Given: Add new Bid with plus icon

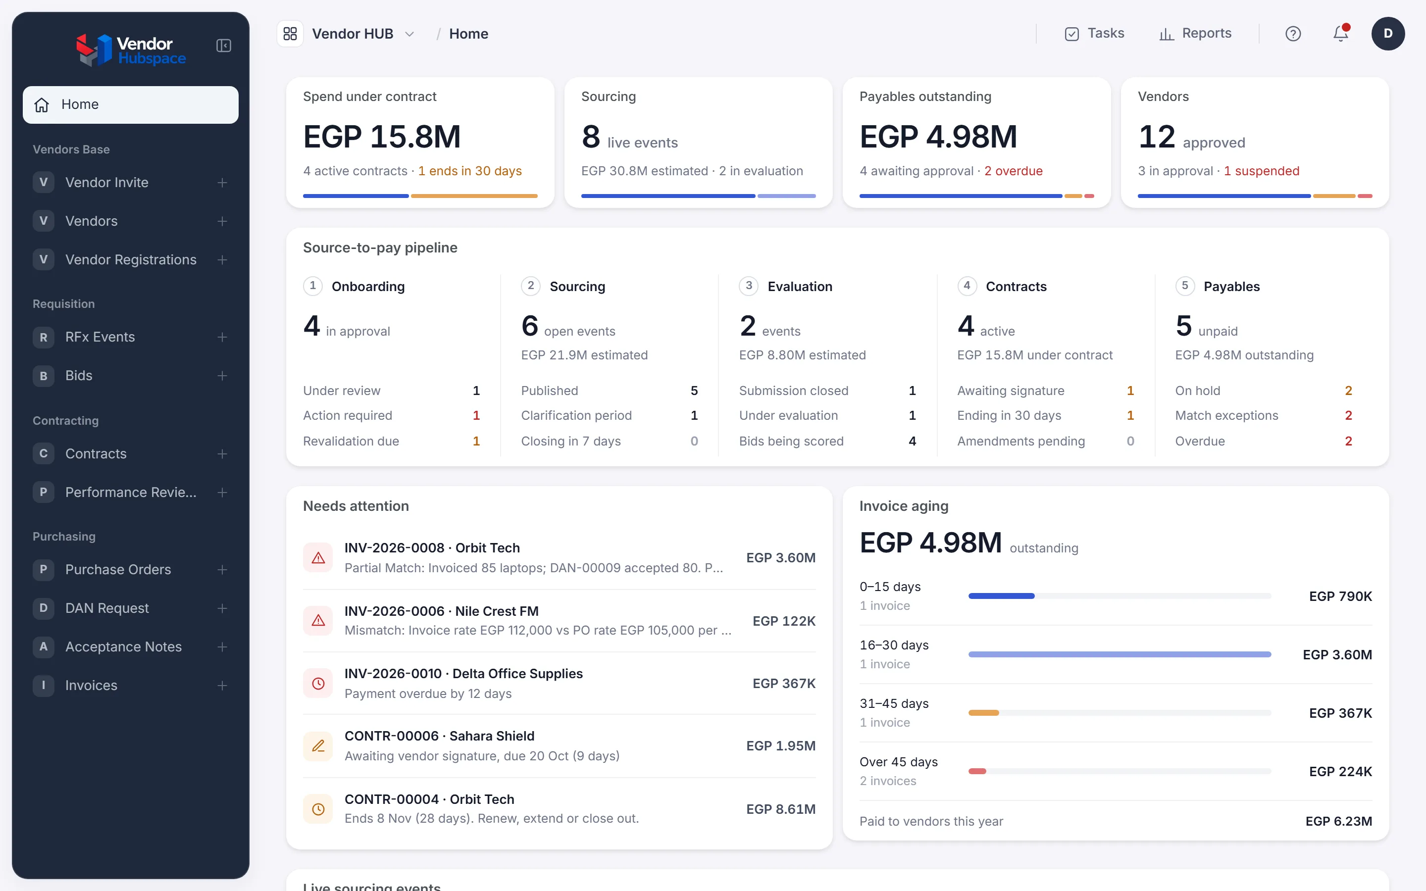Looking at the screenshot, I should pyautogui.click(x=222, y=375).
